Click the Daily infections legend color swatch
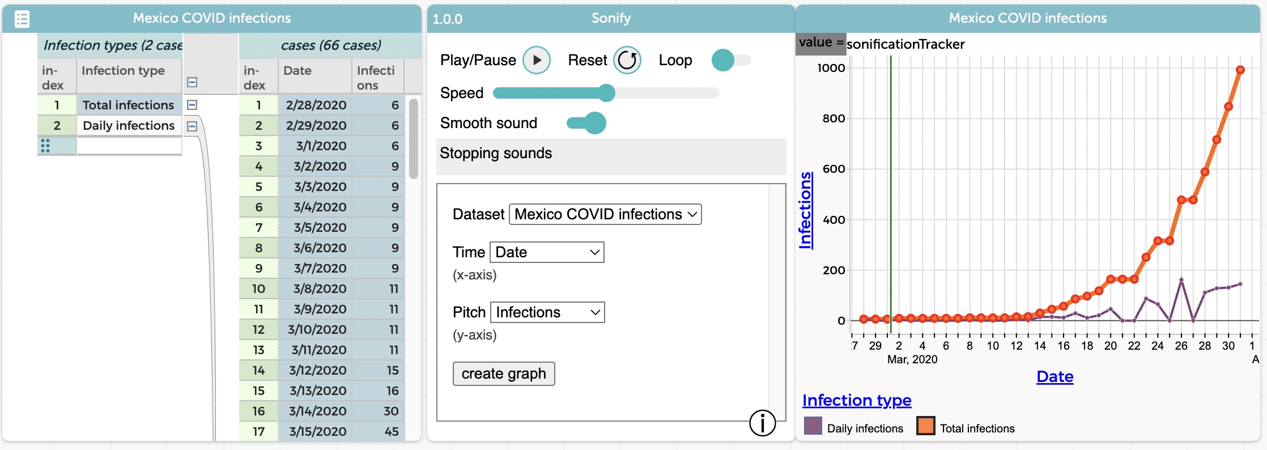Screen dimensions: 1267x450 813,426
